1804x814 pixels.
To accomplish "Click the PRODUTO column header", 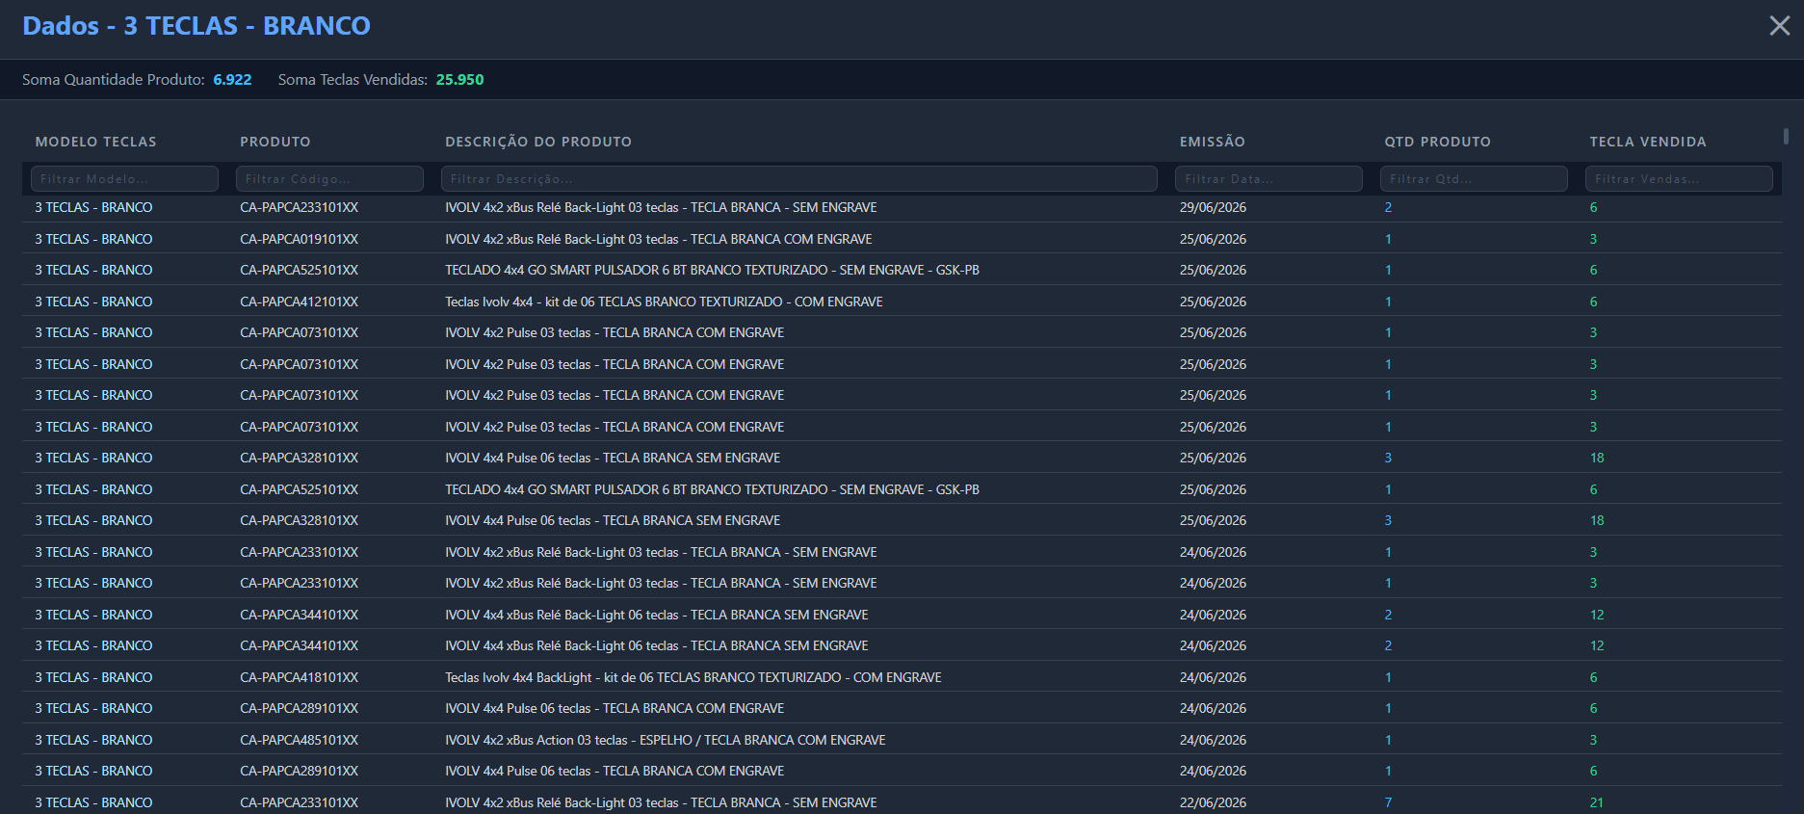I will click(275, 142).
